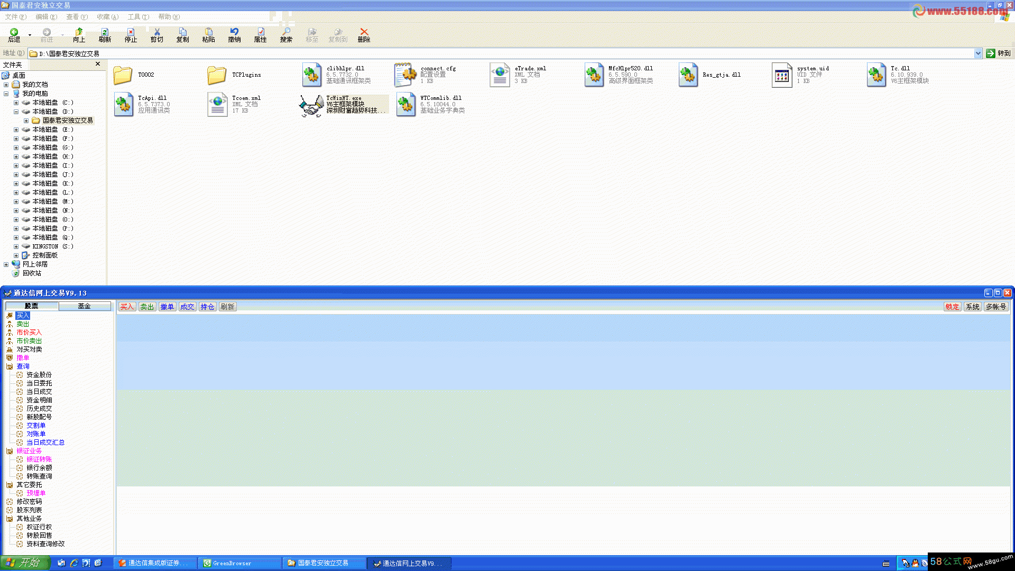1015x571 pixels.
Task: Select 资金股份 in the query tree
Action: pos(39,375)
